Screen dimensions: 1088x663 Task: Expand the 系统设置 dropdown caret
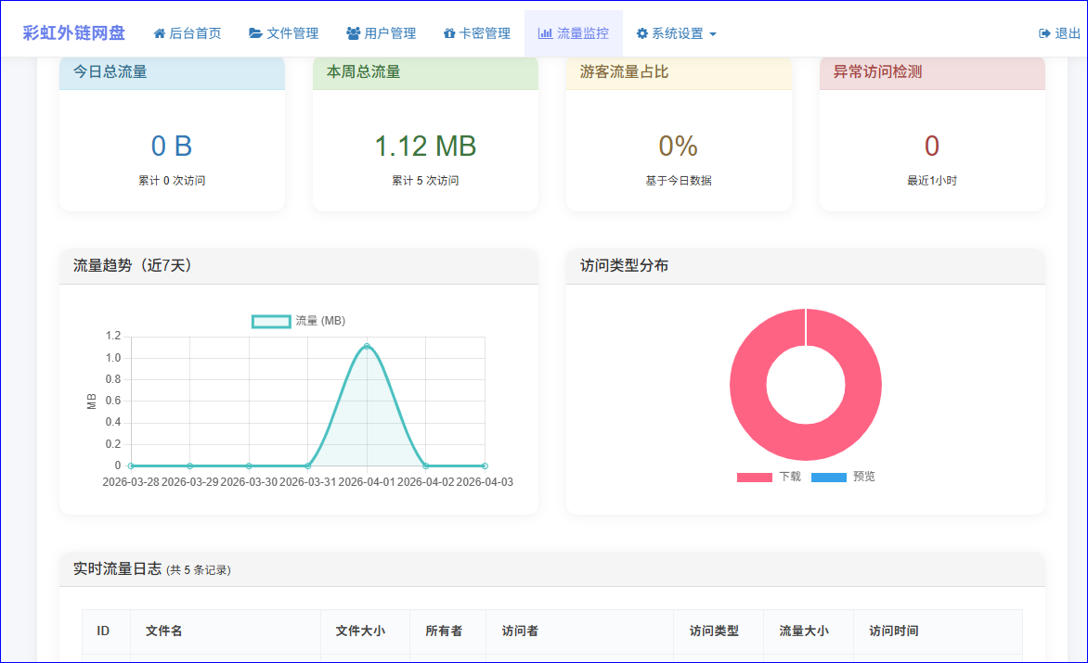(713, 34)
